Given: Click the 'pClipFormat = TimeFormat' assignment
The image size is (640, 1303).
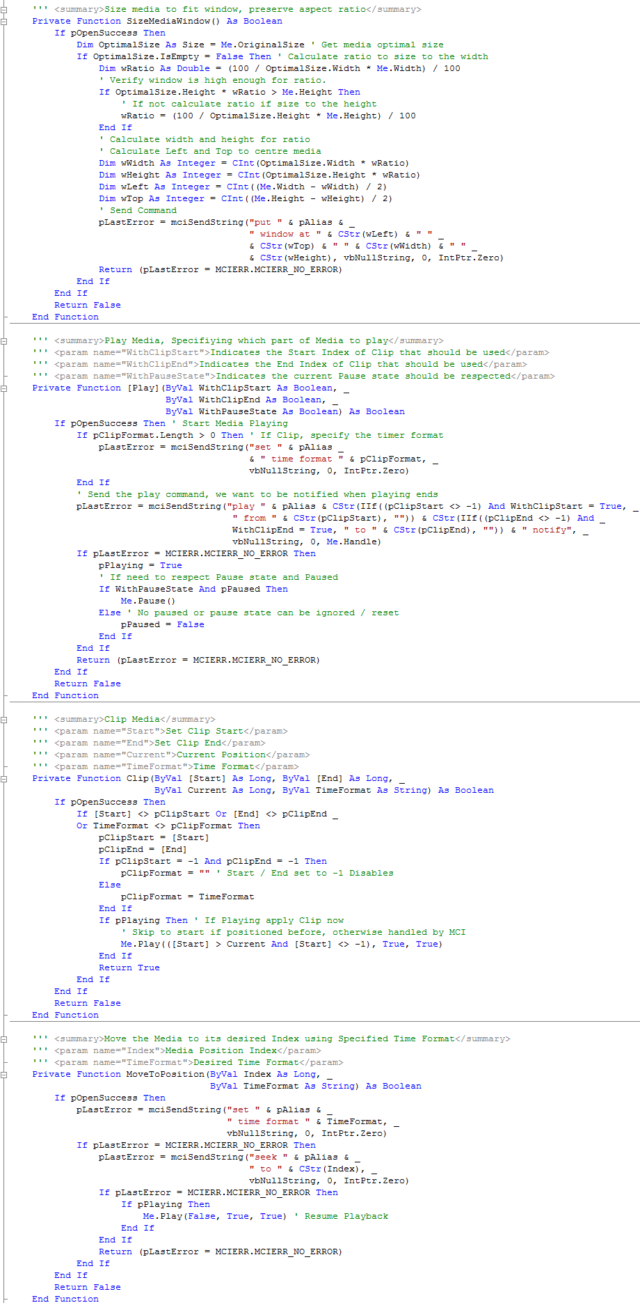Looking at the screenshot, I should click(x=188, y=897).
